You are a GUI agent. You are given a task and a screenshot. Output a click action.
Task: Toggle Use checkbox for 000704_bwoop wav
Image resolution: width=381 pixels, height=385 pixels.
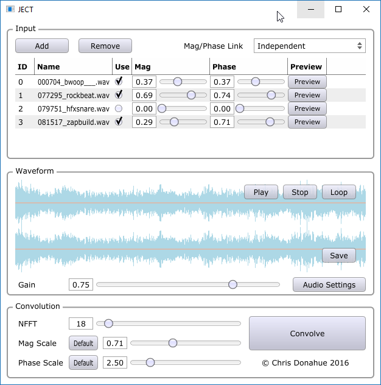[x=119, y=81]
